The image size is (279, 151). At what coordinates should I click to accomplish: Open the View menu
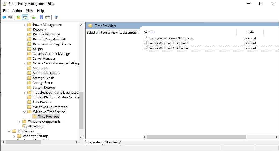(29, 11)
